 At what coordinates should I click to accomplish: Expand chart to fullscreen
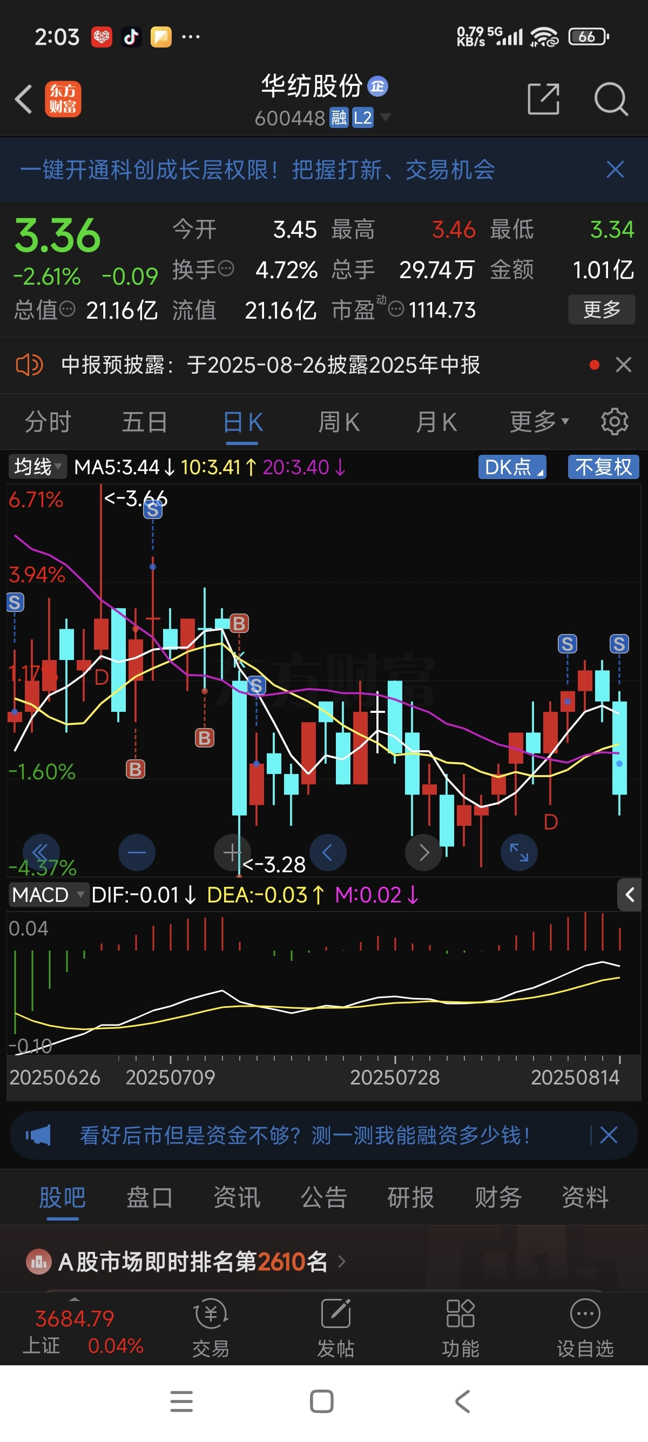[x=519, y=853]
